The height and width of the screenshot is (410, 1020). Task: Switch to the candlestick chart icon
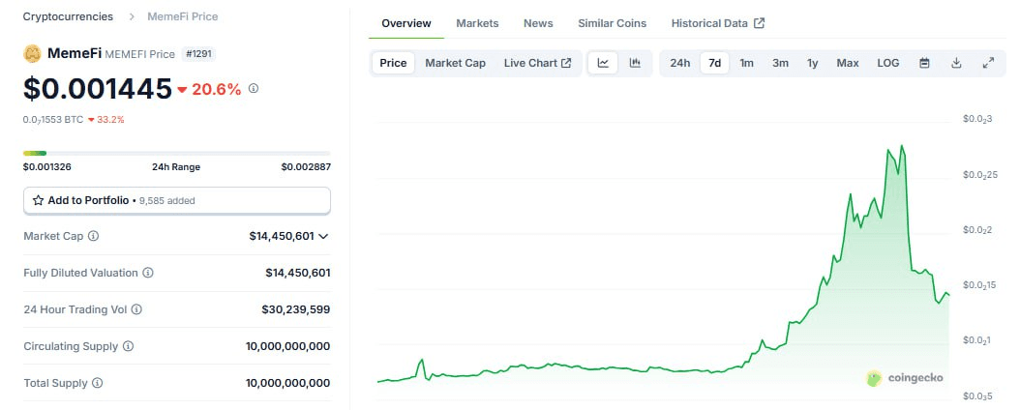click(635, 64)
